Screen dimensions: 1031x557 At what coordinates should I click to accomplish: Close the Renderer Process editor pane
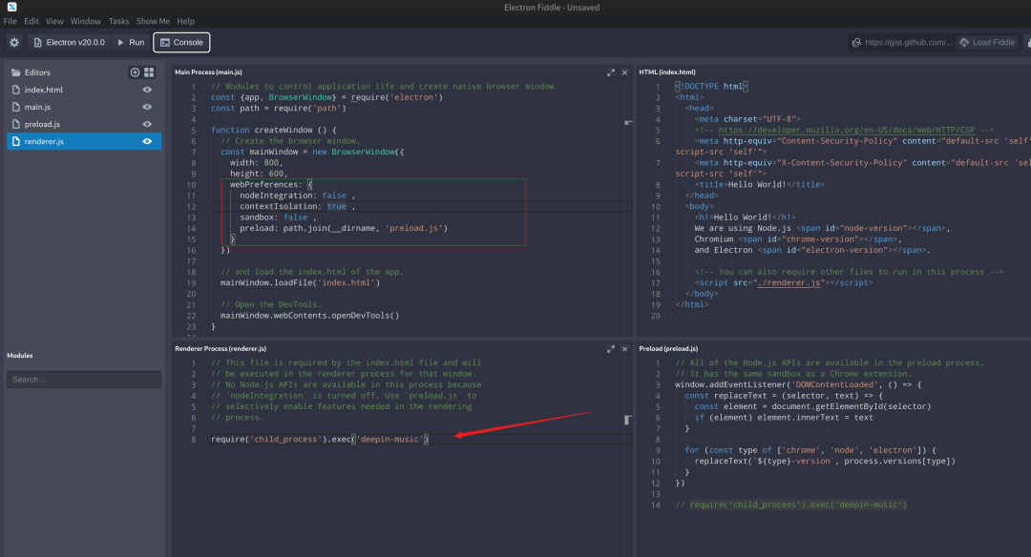click(624, 349)
